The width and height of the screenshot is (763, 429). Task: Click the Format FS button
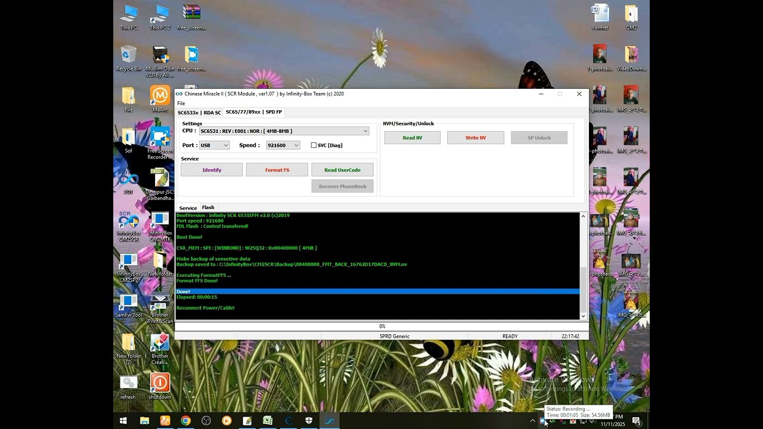pyautogui.click(x=277, y=170)
